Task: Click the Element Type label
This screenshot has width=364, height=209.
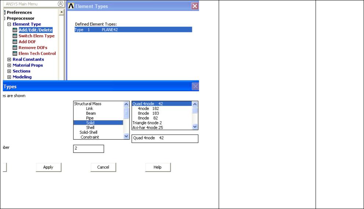Action: (27, 24)
